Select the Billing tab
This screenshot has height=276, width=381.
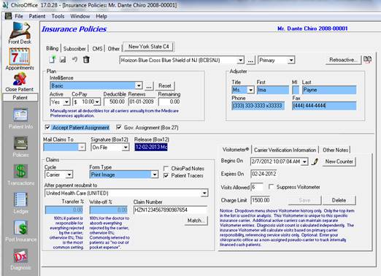pos(53,48)
